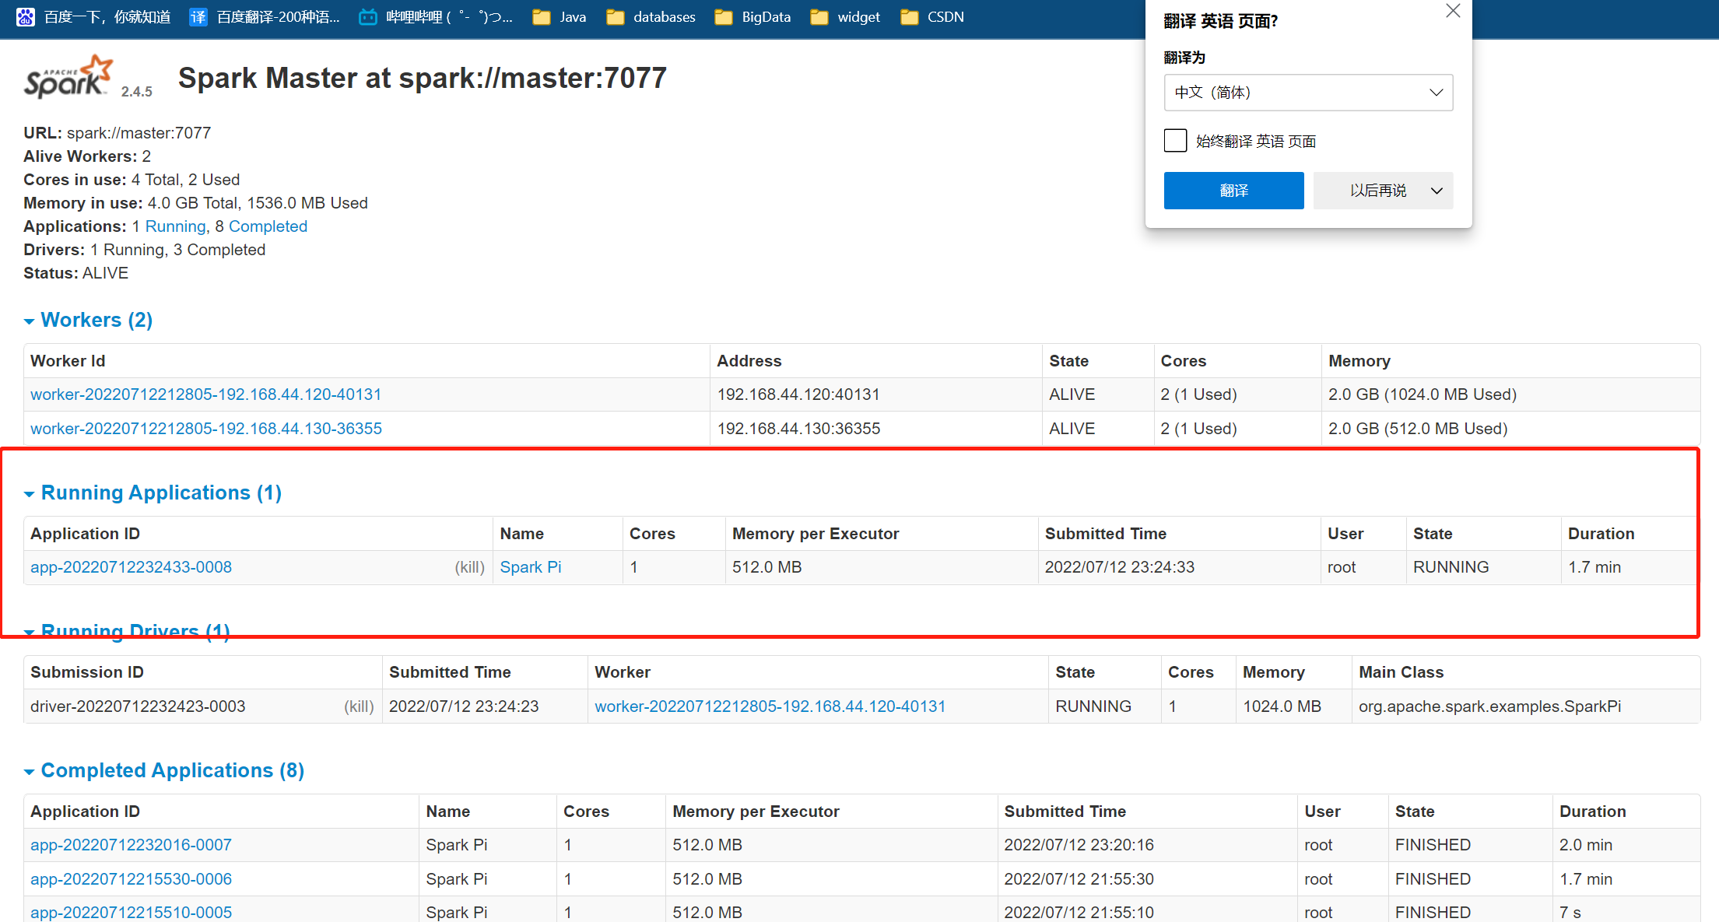Open the Bilibili bookmark icon
The height and width of the screenshot is (922, 1719).
(x=367, y=17)
